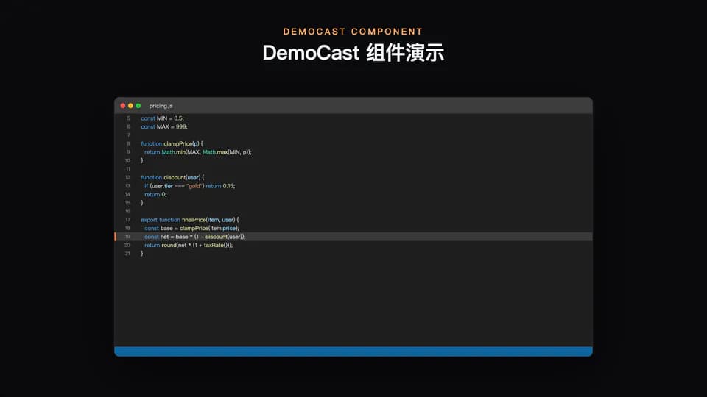Click the green maximize window dot
This screenshot has height=397, width=707.
[138, 106]
